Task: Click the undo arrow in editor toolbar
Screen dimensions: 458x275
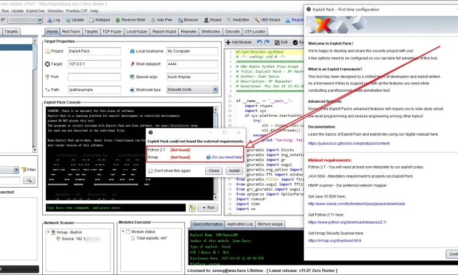Action: [x=260, y=42]
